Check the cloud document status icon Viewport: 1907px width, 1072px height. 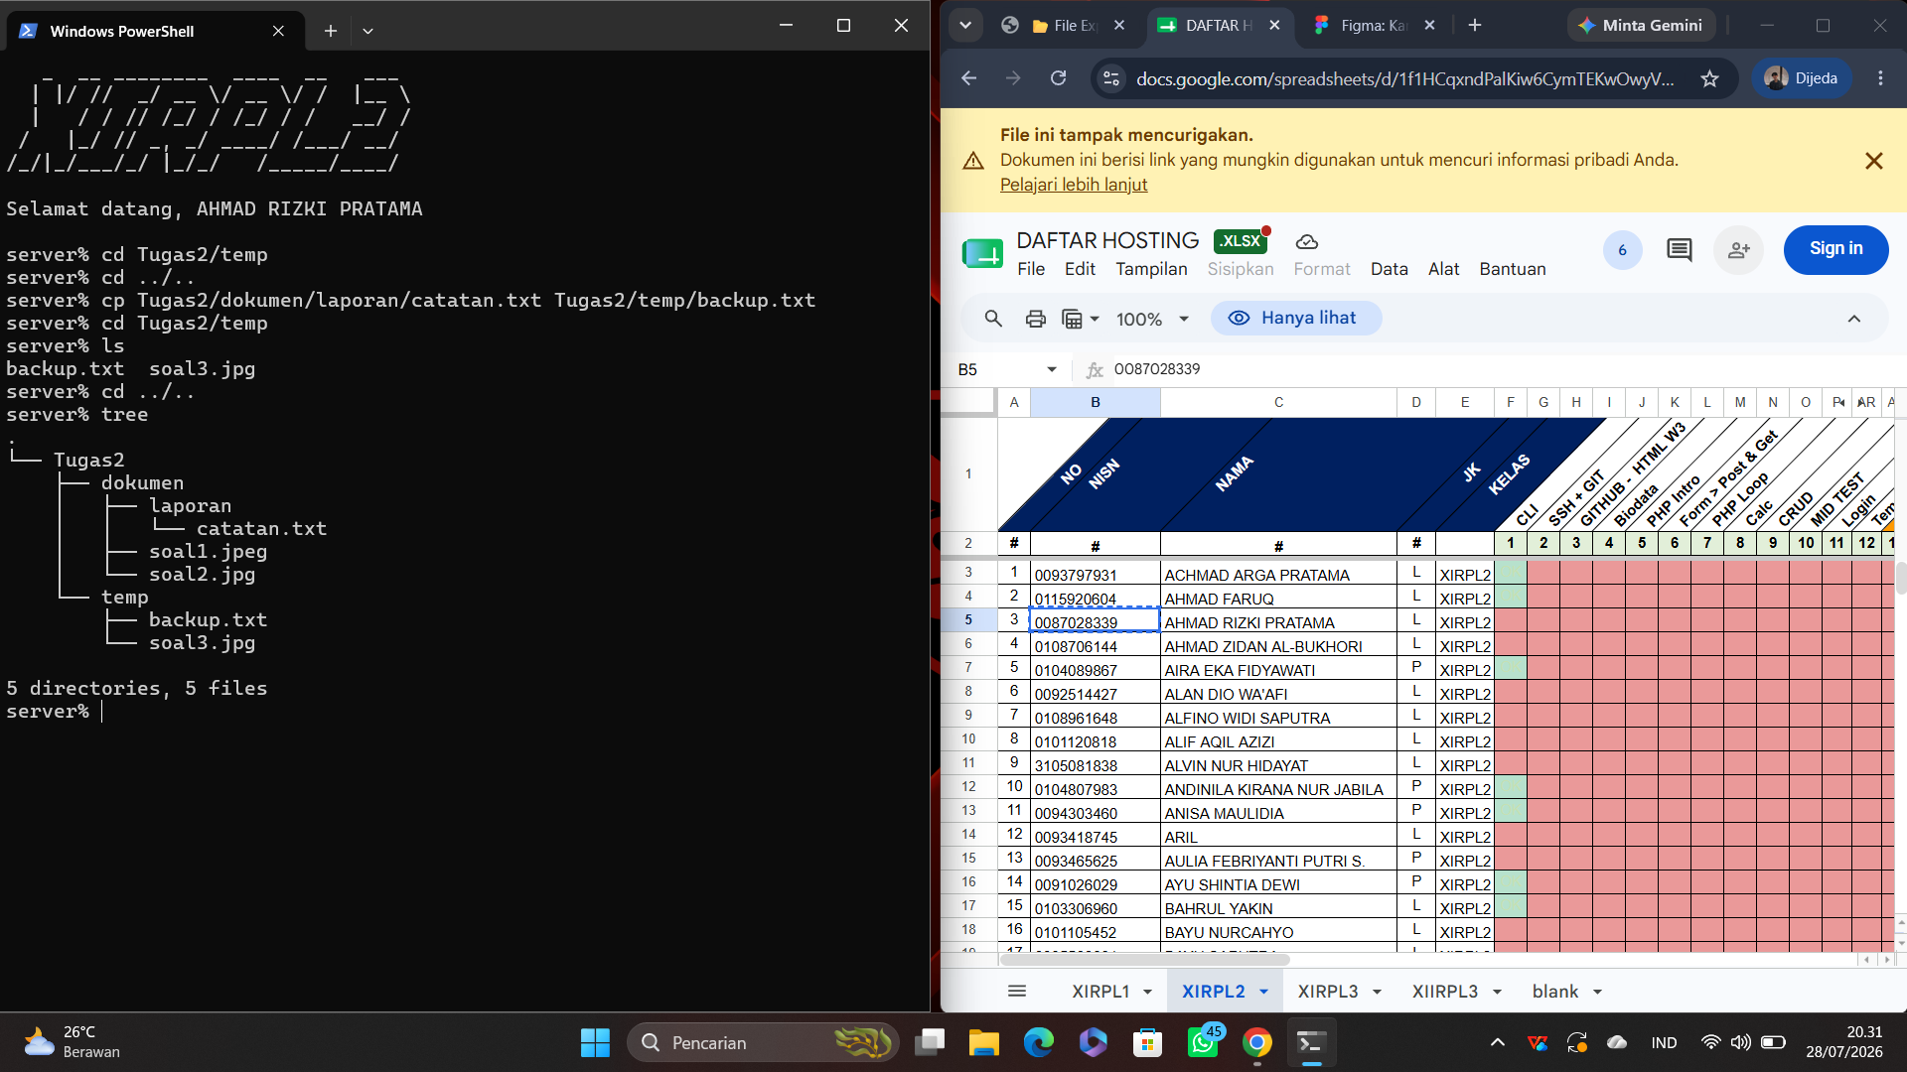tap(1307, 241)
